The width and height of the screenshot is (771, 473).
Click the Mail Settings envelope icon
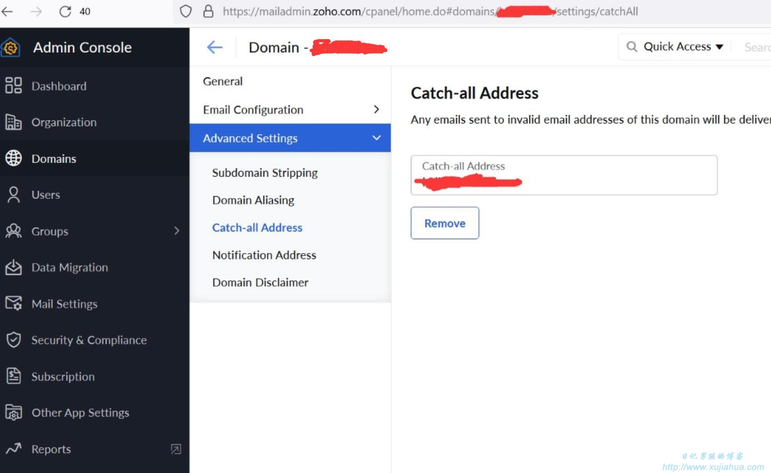pyautogui.click(x=13, y=303)
